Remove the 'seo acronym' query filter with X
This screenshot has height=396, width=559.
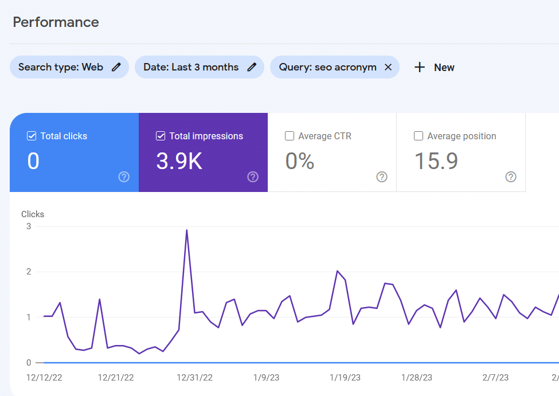(x=388, y=67)
